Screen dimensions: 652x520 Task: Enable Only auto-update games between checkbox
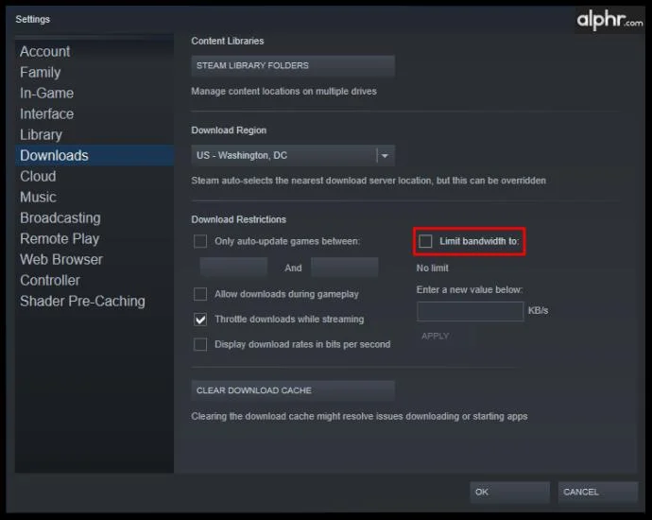pyautogui.click(x=200, y=241)
